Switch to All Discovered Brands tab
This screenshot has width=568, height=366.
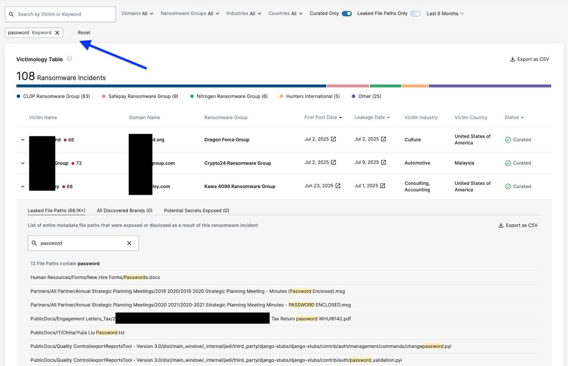[x=124, y=210]
